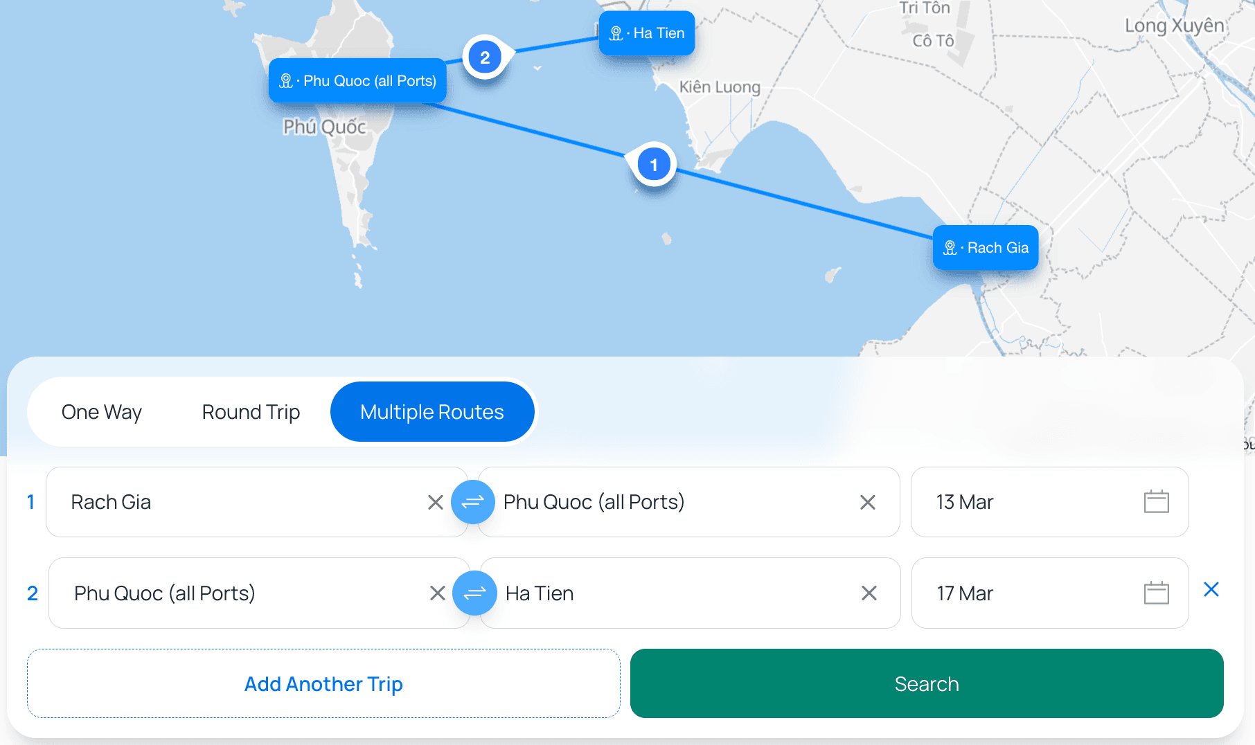Viewport: 1255px width, 745px height.
Task: Switch to Round Trip mode
Action: pos(250,411)
